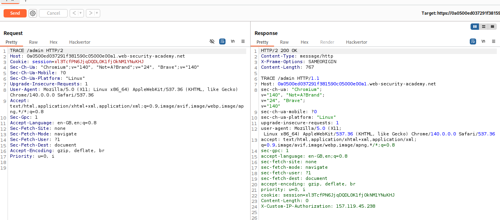
Task: Open the Response viewer hamburger menu
Action: pos(493,41)
